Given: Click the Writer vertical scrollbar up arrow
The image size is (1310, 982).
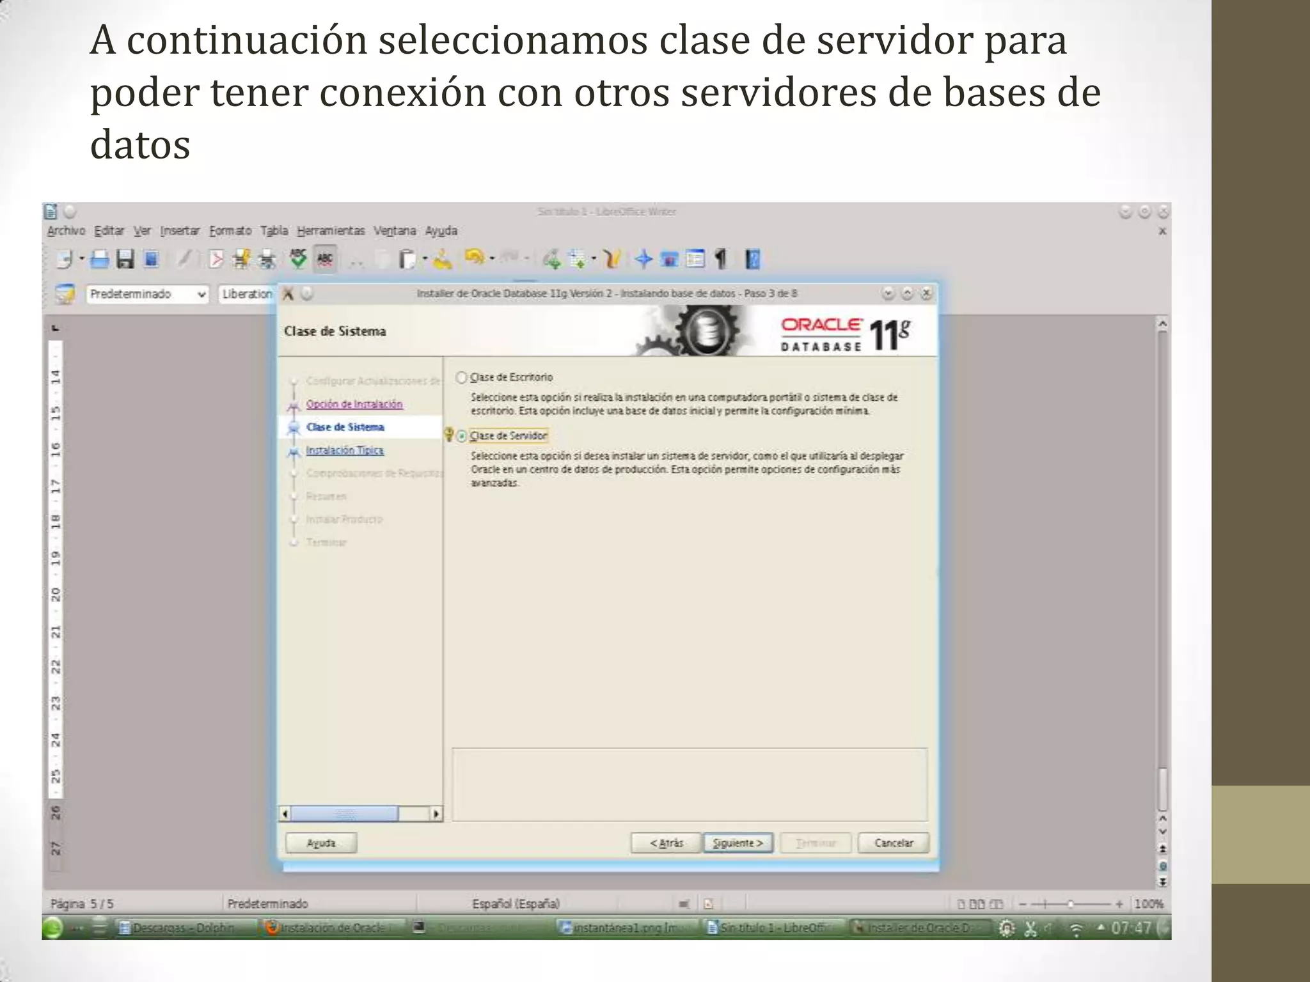Looking at the screenshot, I should [x=1162, y=324].
